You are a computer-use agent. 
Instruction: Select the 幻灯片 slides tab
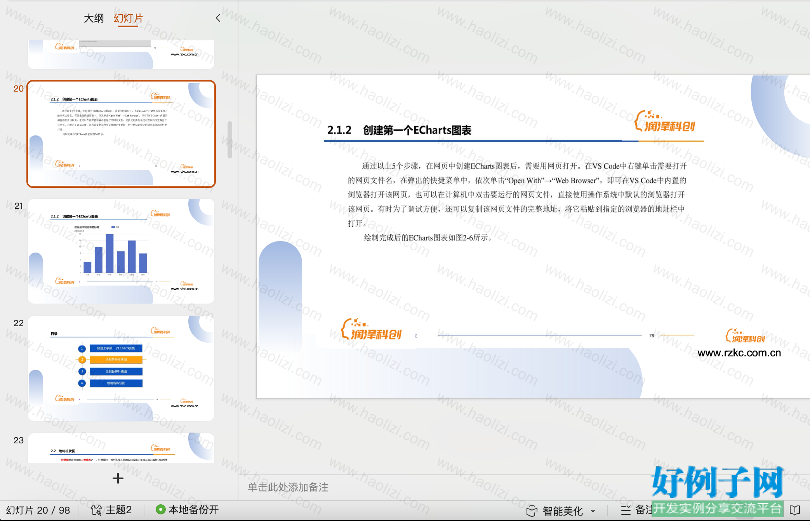[x=128, y=18]
